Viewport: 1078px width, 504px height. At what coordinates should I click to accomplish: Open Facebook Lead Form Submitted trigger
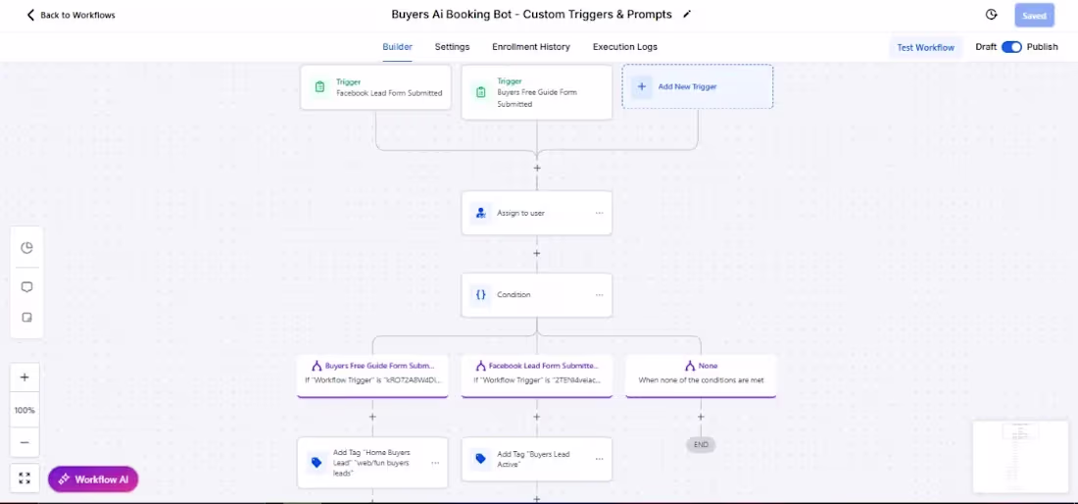click(x=375, y=87)
